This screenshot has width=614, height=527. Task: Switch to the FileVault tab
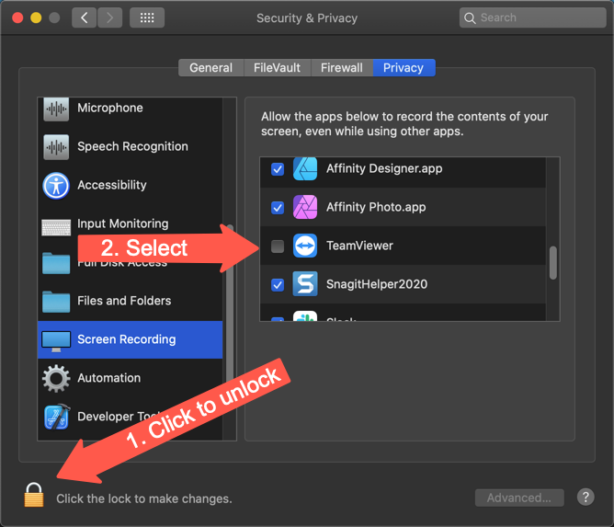(278, 68)
